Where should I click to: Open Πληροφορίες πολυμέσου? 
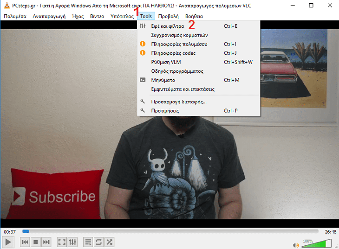[198, 44]
